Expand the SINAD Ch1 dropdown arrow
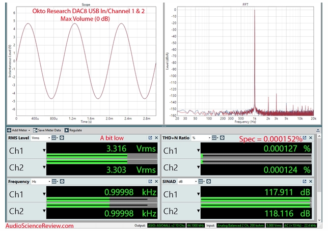Image resolution: width=328 pixels, height=231 pixels. [198, 194]
